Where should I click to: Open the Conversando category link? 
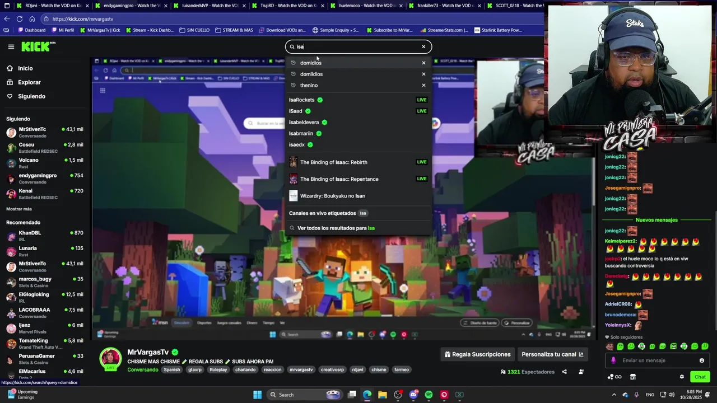pos(143,370)
